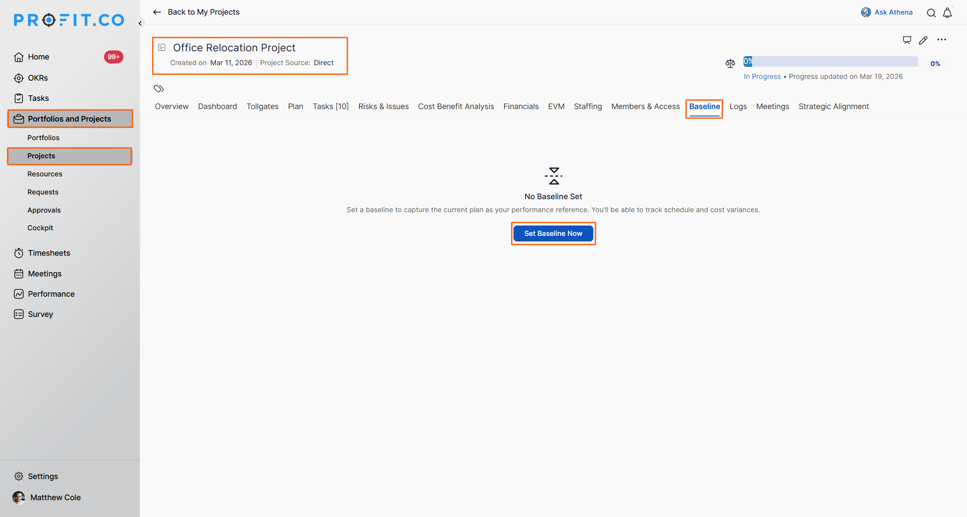967x517 pixels.
Task: Switch to the Financials tab
Action: click(521, 107)
